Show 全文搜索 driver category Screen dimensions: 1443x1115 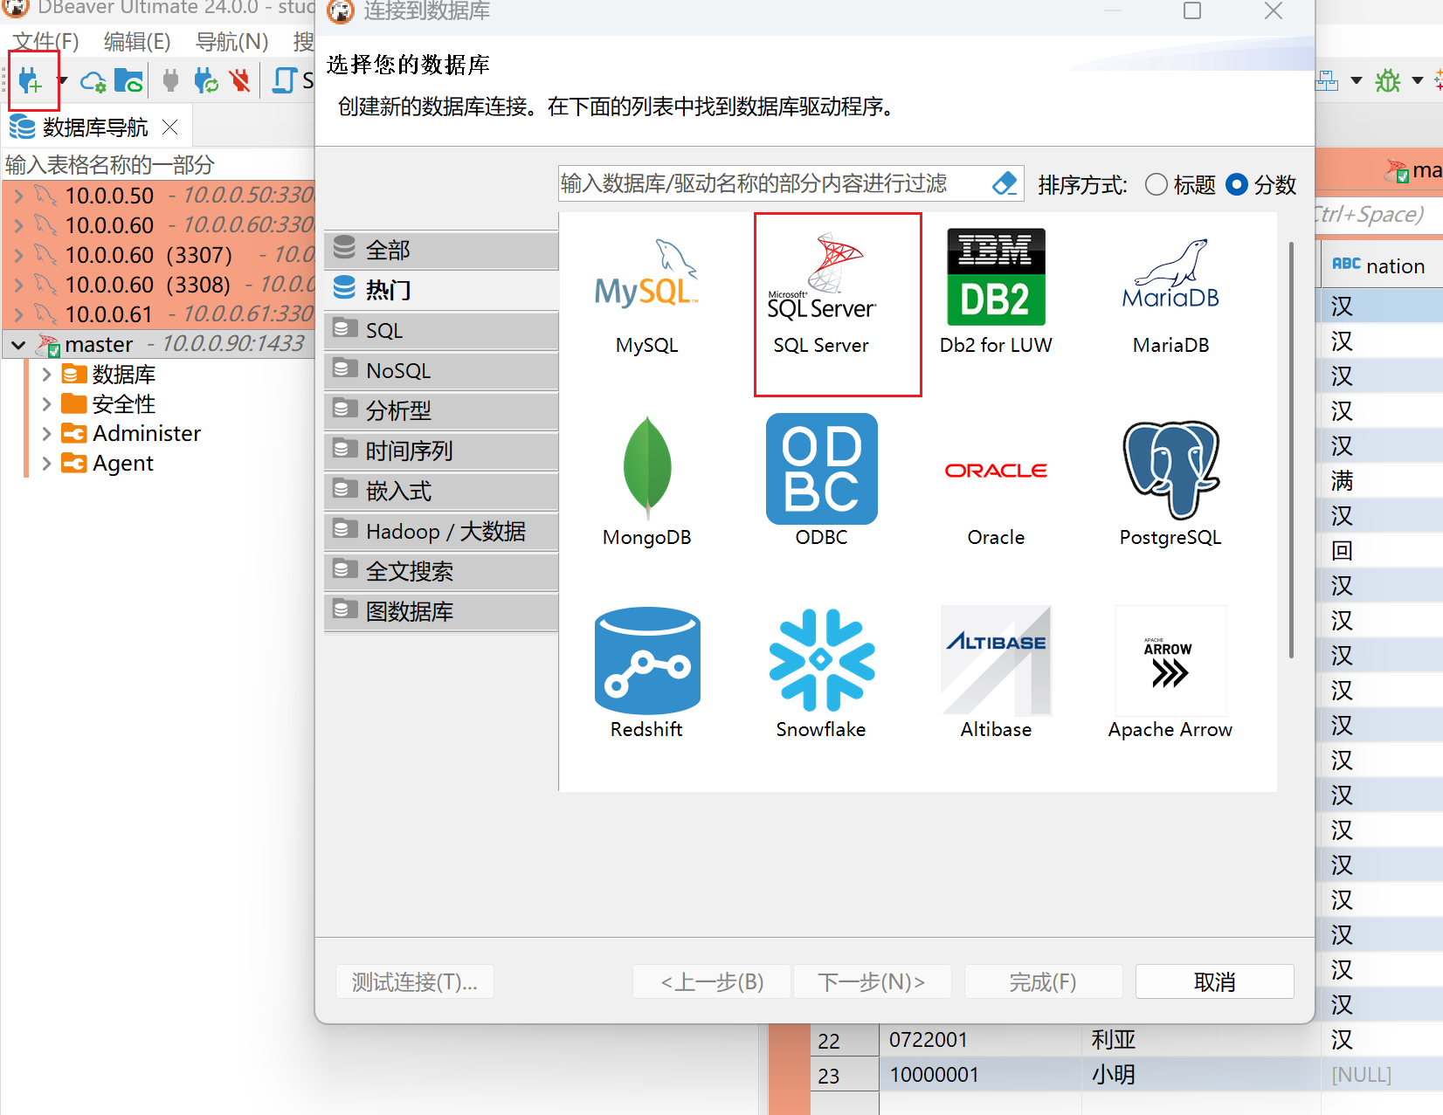pyautogui.click(x=441, y=571)
